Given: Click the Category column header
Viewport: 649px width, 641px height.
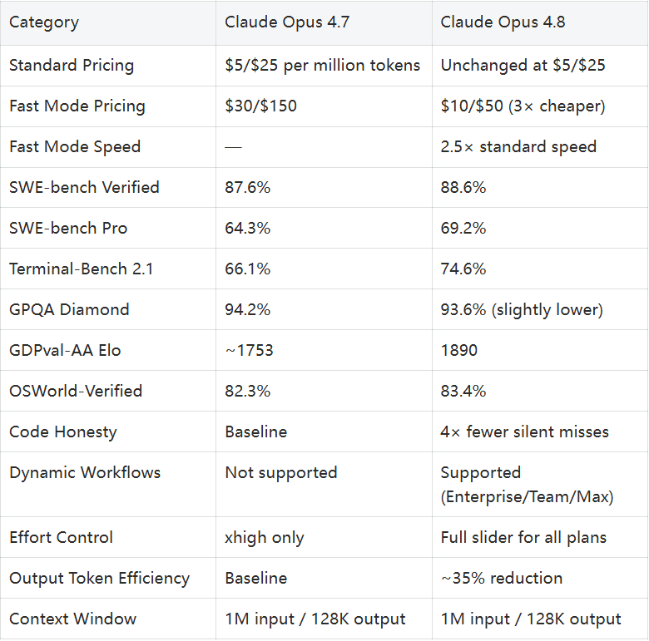Looking at the screenshot, I should 44,22.
